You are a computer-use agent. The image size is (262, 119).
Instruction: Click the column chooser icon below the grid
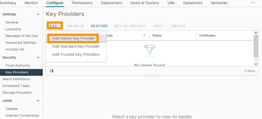point(51,71)
